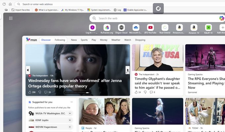Open the News section
225x132 pixels.
[x=74, y=40]
